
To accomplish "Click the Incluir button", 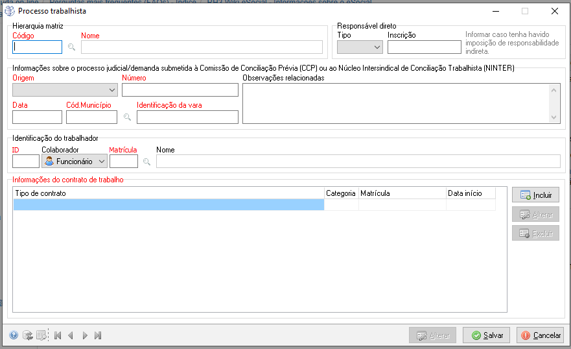I will 535,195.
